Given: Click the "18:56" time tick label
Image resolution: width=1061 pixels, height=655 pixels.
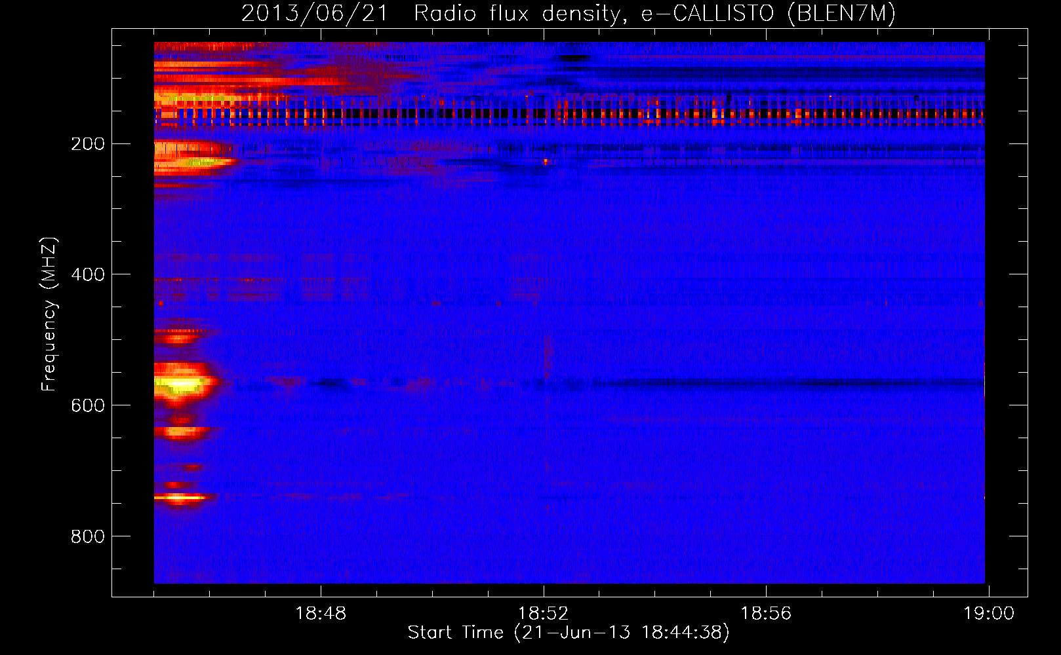Looking at the screenshot, I should click(766, 613).
